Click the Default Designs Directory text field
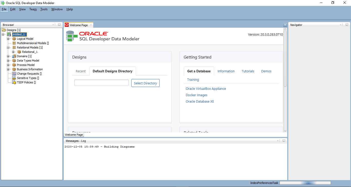 [101, 83]
